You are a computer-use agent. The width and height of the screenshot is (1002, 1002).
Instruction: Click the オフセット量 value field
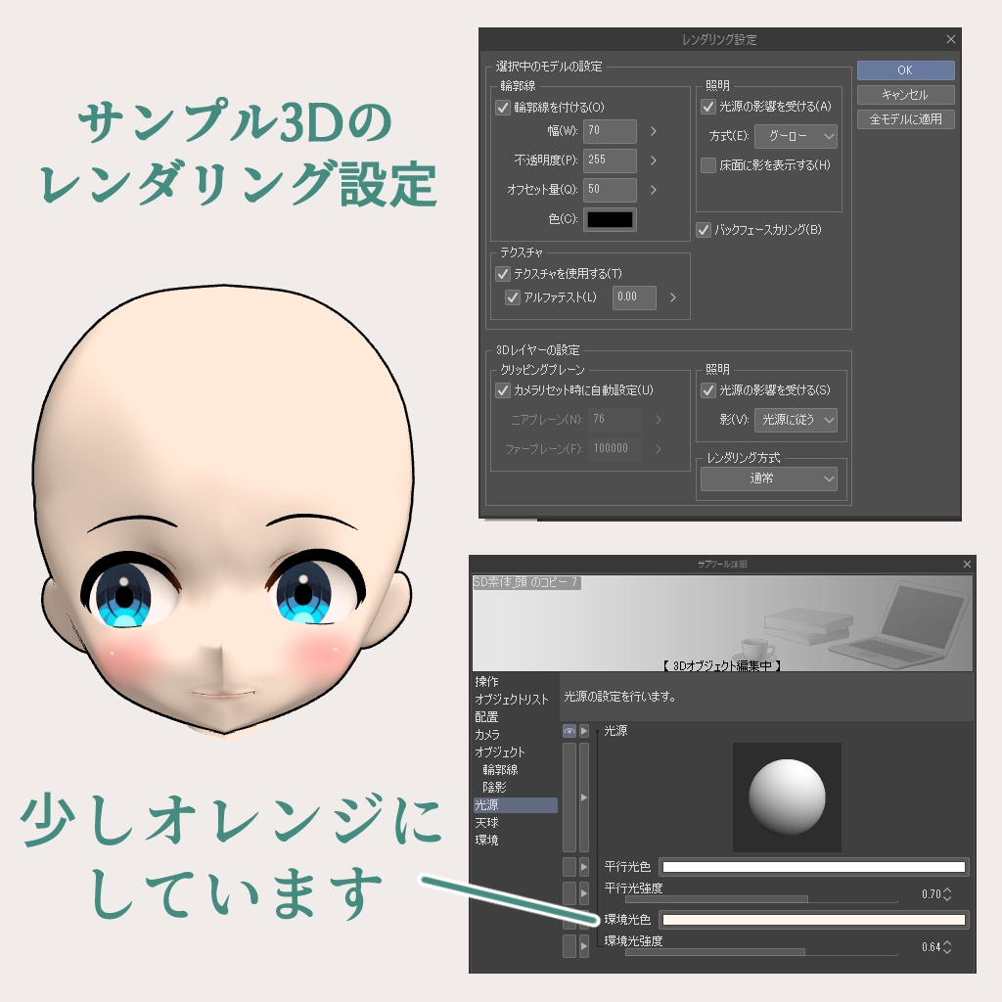[x=610, y=190]
